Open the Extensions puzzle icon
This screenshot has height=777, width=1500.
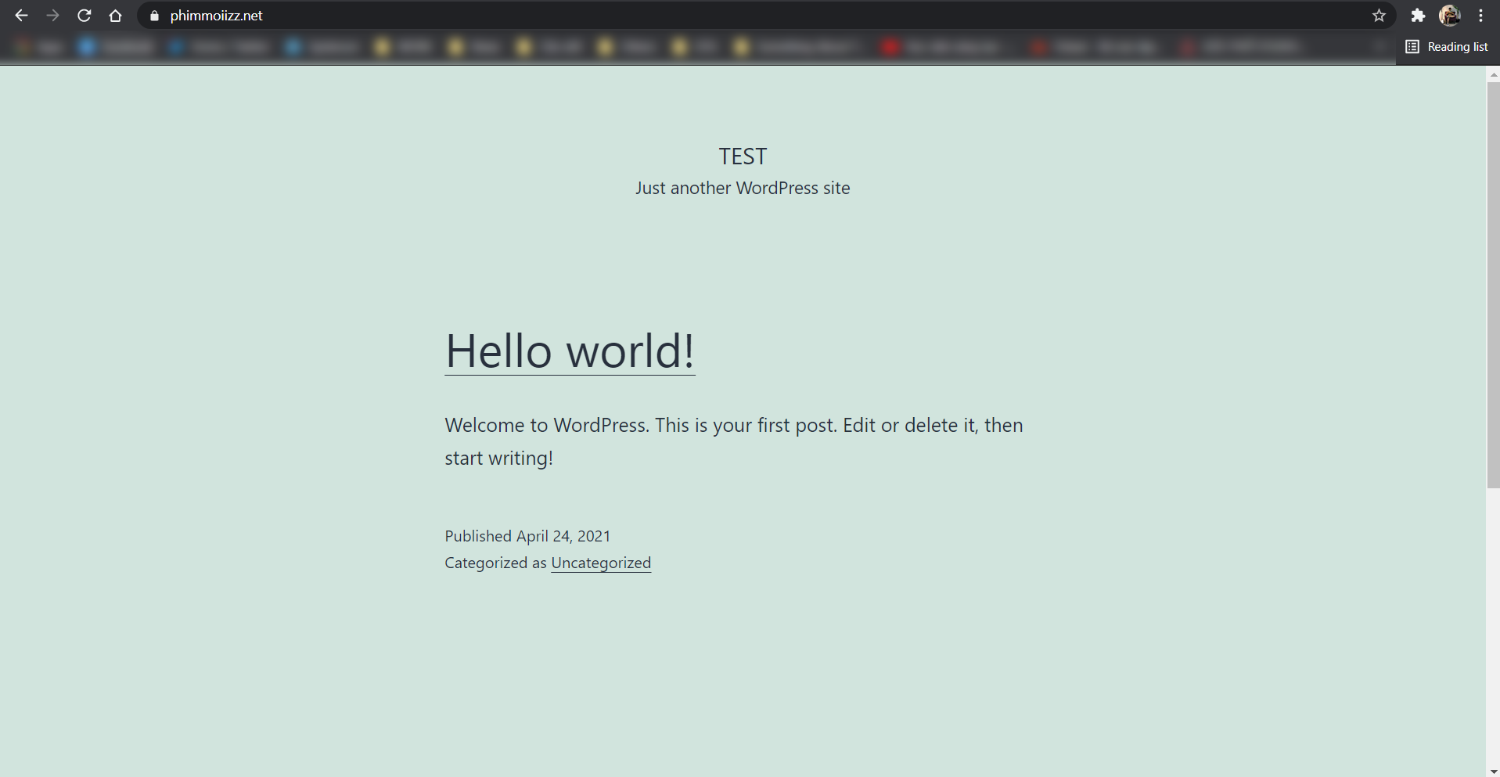pyautogui.click(x=1418, y=16)
